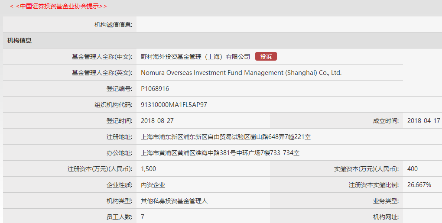Click the 机构类型 label

(x=119, y=201)
